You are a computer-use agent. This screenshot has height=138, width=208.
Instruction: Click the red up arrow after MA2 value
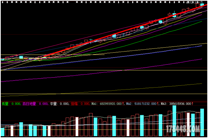coord(158,104)
